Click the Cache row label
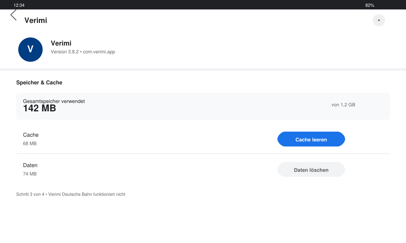The image size is (406, 243). [x=31, y=135]
